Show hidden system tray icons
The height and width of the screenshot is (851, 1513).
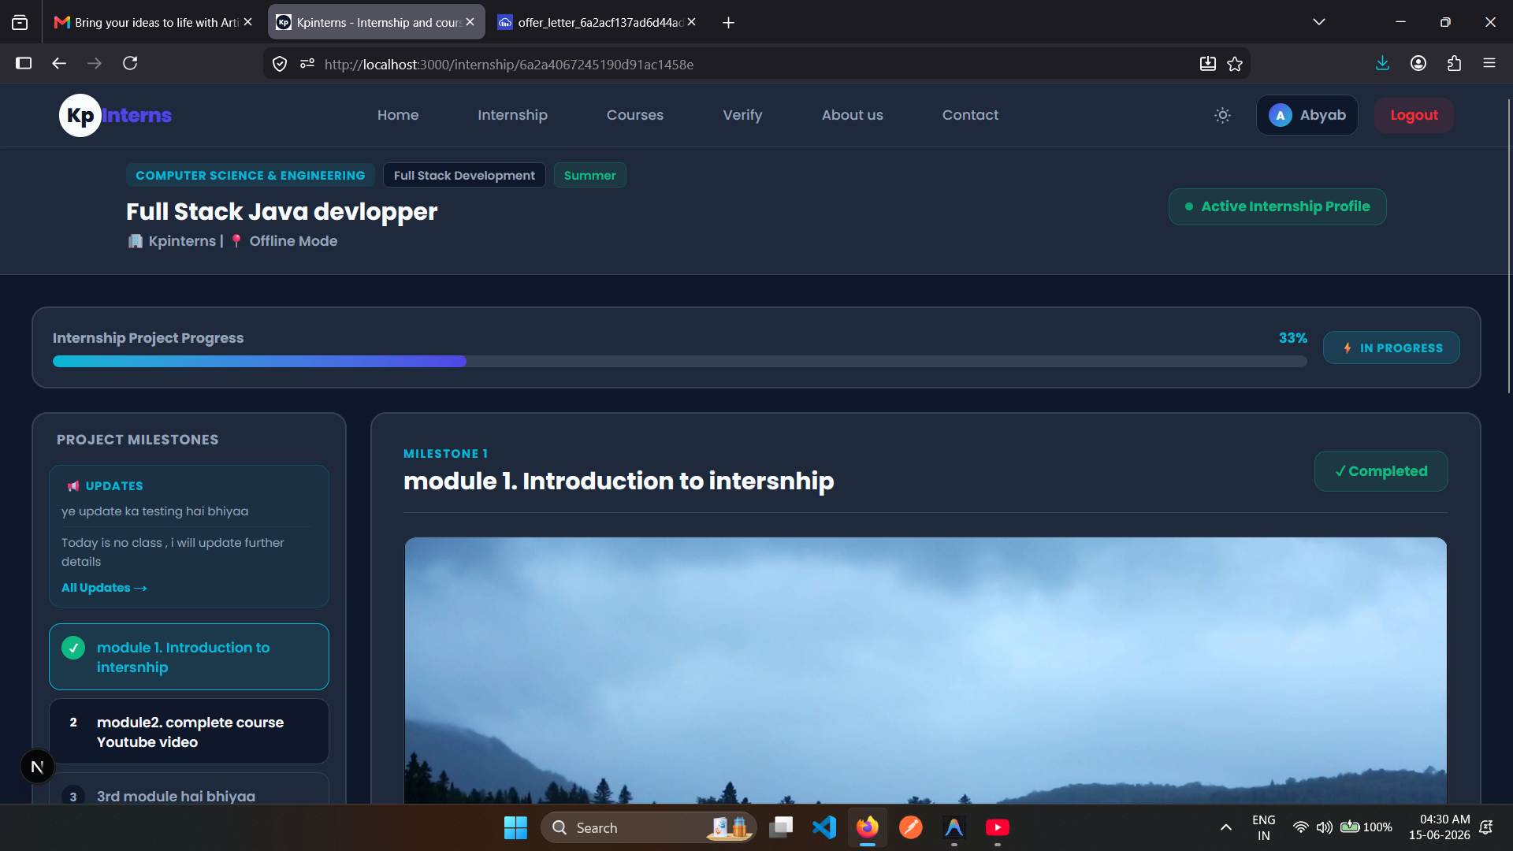(x=1225, y=827)
